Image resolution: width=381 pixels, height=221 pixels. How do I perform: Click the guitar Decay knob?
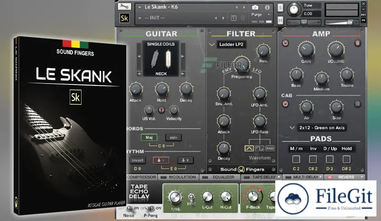(x=186, y=89)
